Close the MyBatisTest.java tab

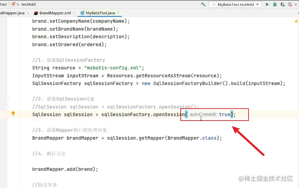pos(118,13)
